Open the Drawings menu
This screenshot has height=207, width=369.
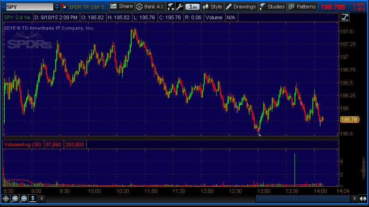point(241,7)
